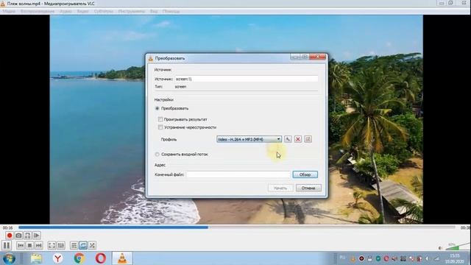Image resolution: width=471 pixels, height=265 pixels.
Task: Open the Воспроизведение menu
Action: coord(38,12)
